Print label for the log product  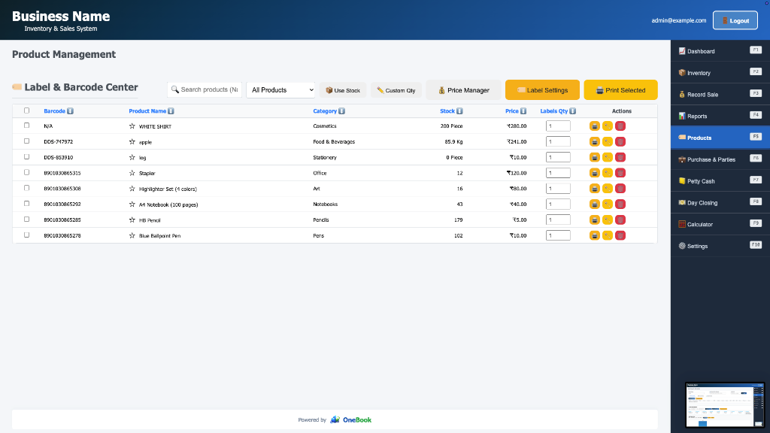(x=594, y=158)
